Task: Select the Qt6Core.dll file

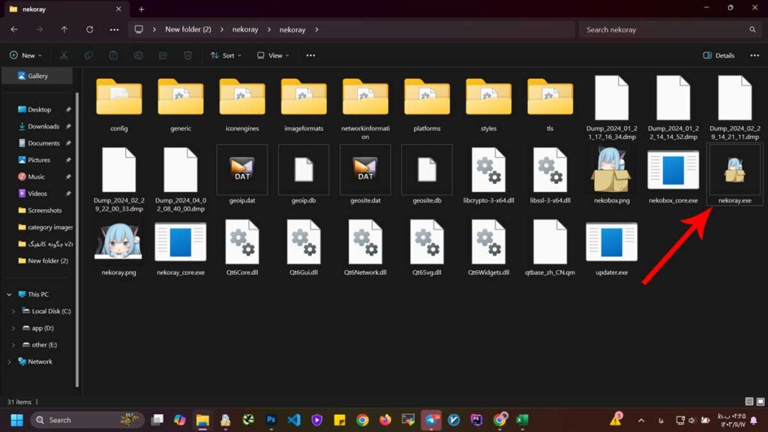Action: pos(242,247)
